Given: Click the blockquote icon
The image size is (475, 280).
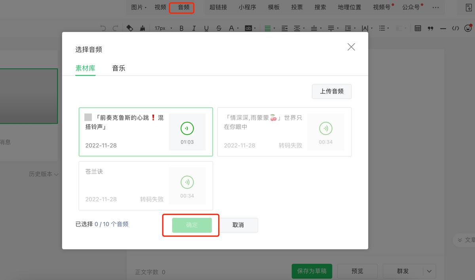Looking at the screenshot, I should tap(430, 28).
